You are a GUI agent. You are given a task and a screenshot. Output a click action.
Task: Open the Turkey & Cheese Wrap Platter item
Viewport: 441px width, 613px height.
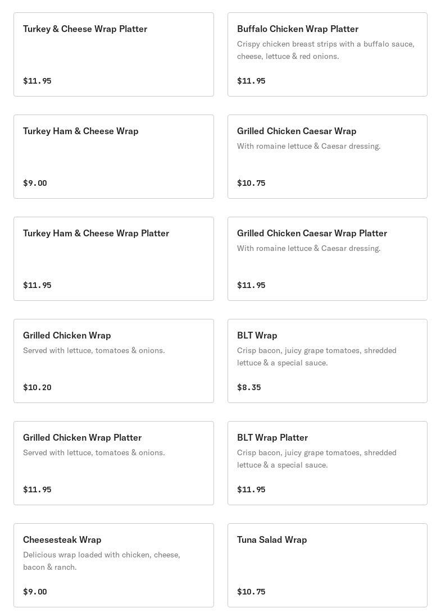tap(113, 54)
